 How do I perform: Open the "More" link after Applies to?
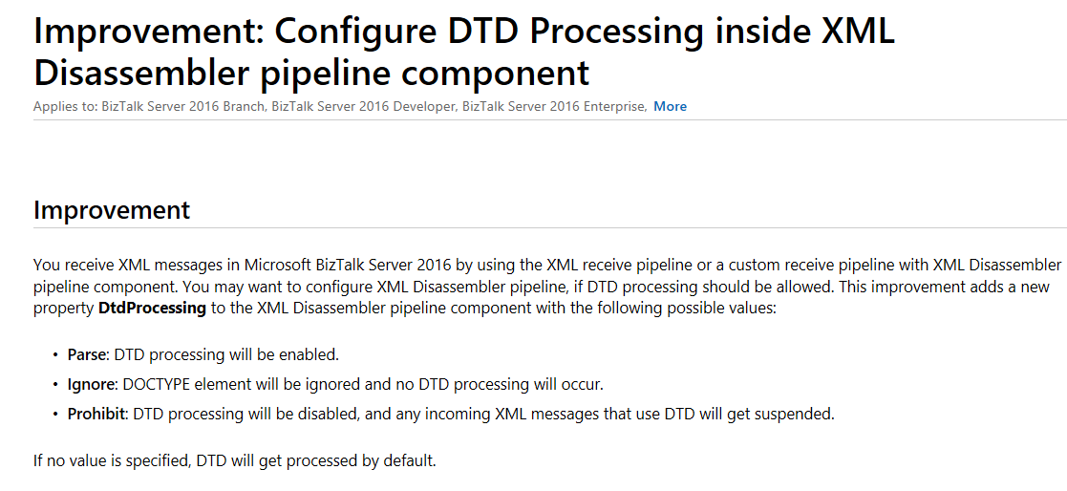[x=670, y=106]
